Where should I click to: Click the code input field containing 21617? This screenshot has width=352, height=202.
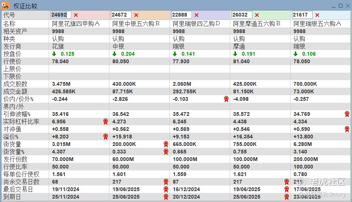[302, 15]
